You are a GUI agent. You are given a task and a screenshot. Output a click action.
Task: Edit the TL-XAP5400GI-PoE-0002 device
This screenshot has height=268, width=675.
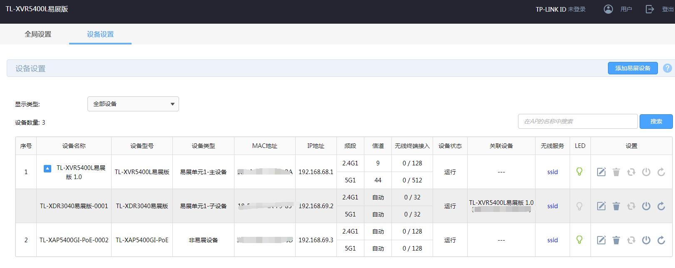point(601,240)
